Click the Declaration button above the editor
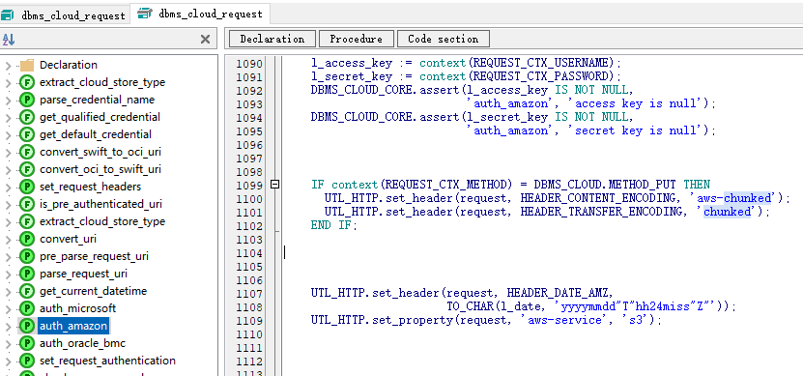Image resolution: width=803 pixels, height=376 pixels. [272, 39]
